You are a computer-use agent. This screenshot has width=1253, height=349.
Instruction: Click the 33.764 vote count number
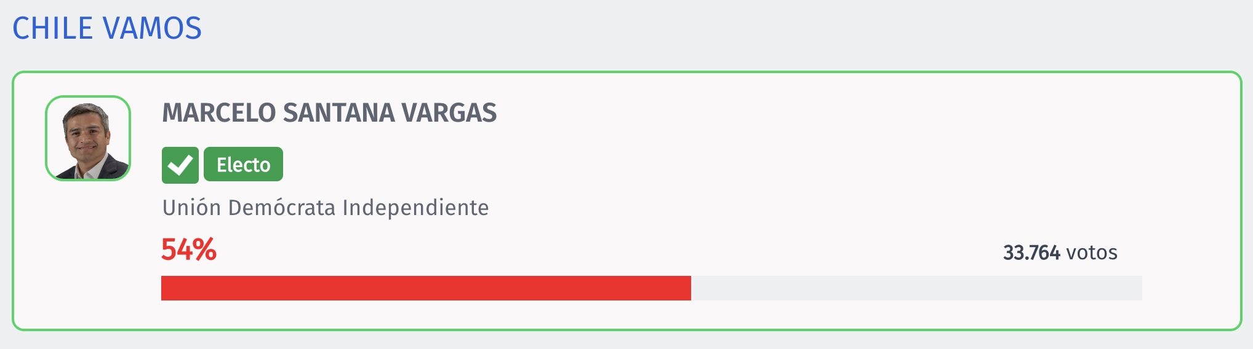click(1031, 253)
